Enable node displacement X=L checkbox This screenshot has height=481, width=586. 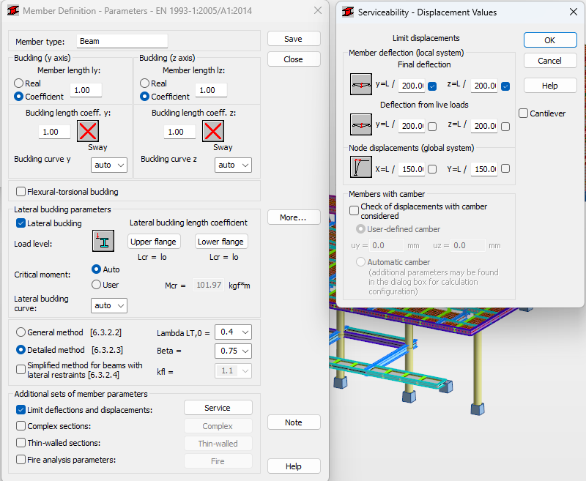coord(432,169)
